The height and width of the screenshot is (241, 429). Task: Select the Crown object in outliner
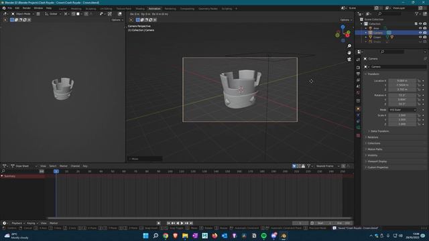pos(377,37)
